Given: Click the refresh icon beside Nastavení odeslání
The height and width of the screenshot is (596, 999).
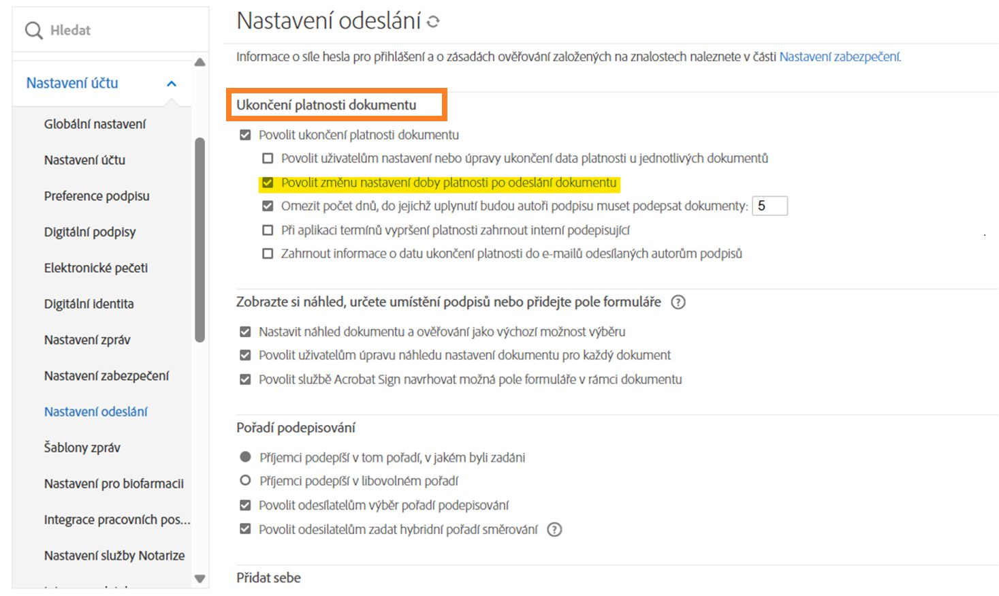Looking at the screenshot, I should [433, 22].
